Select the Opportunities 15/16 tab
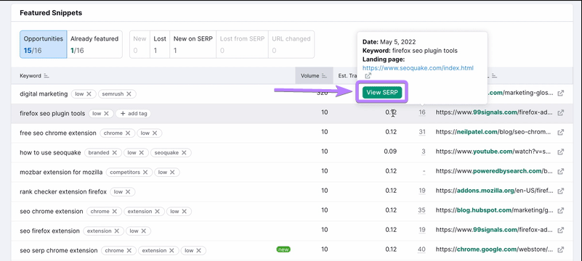The height and width of the screenshot is (261, 582). click(44, 44)
